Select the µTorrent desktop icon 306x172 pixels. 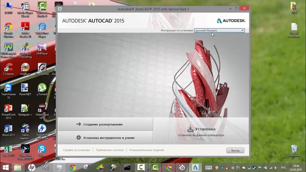coord(42,89)
